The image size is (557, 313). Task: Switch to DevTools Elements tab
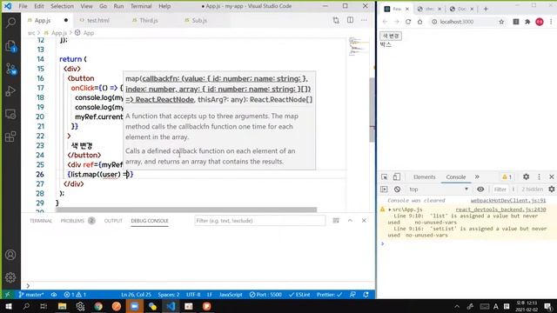(x=424, y=176)
